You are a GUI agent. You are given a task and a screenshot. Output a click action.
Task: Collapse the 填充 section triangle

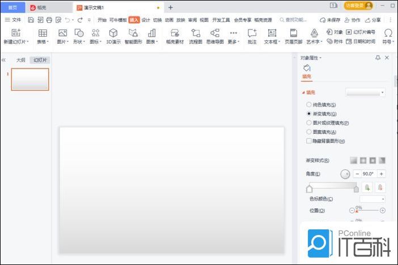(x=303, y=92)
